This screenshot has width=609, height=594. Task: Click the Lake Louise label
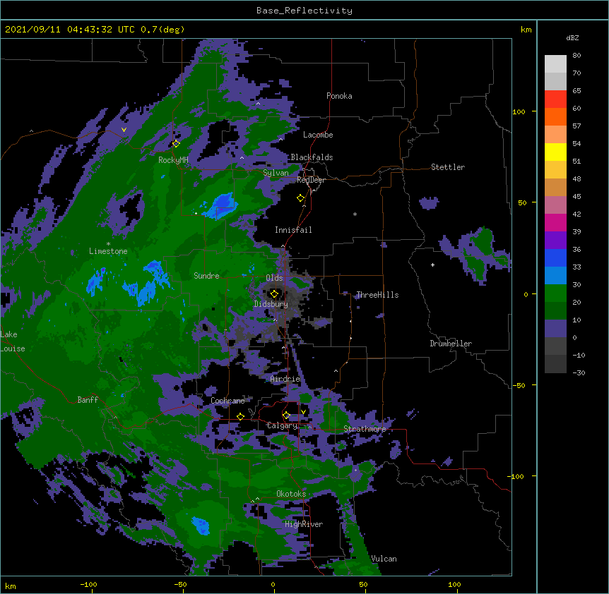[13, 341]
